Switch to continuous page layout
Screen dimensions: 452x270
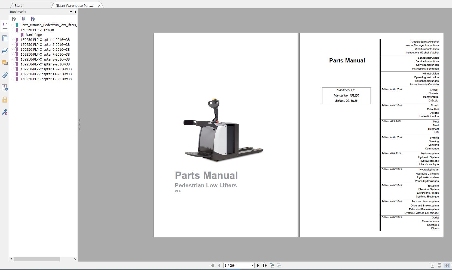point(439,266)
